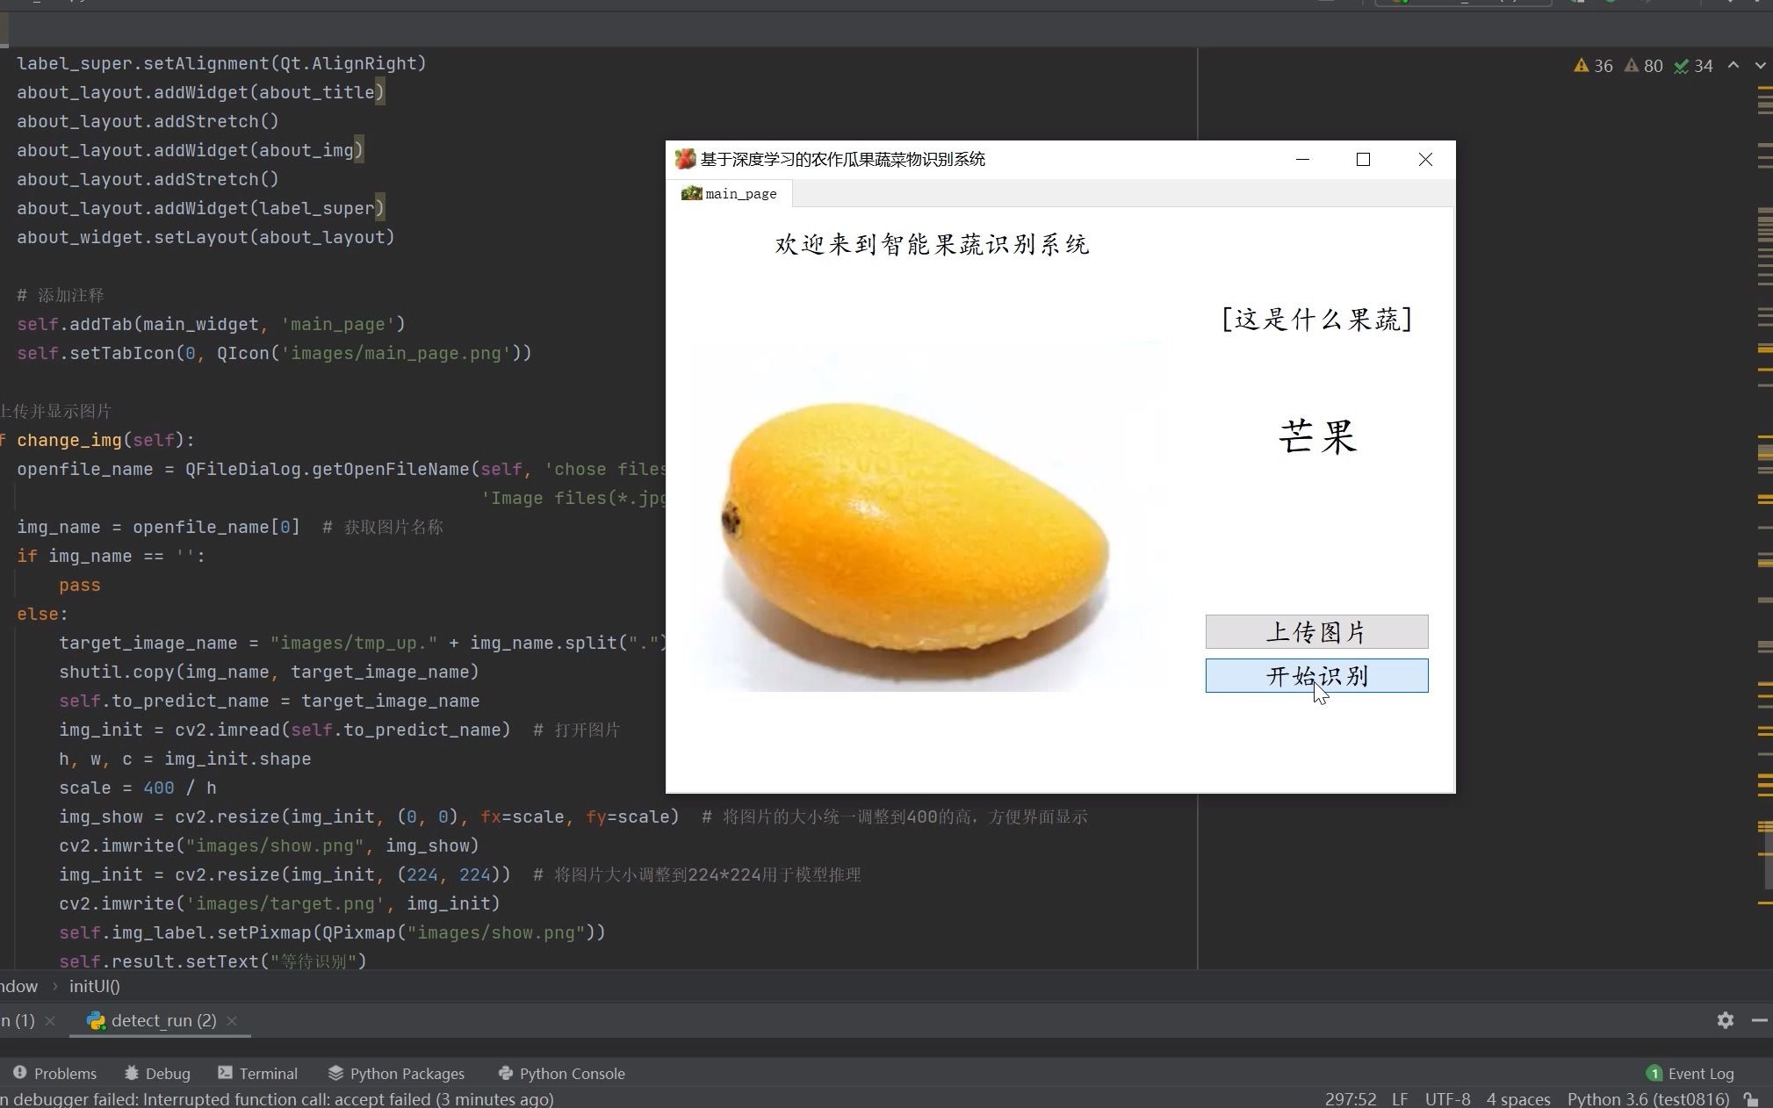Maximize the fruit recognition app window
Screen dimensions: 1773x1108
tap(1363, 159)
